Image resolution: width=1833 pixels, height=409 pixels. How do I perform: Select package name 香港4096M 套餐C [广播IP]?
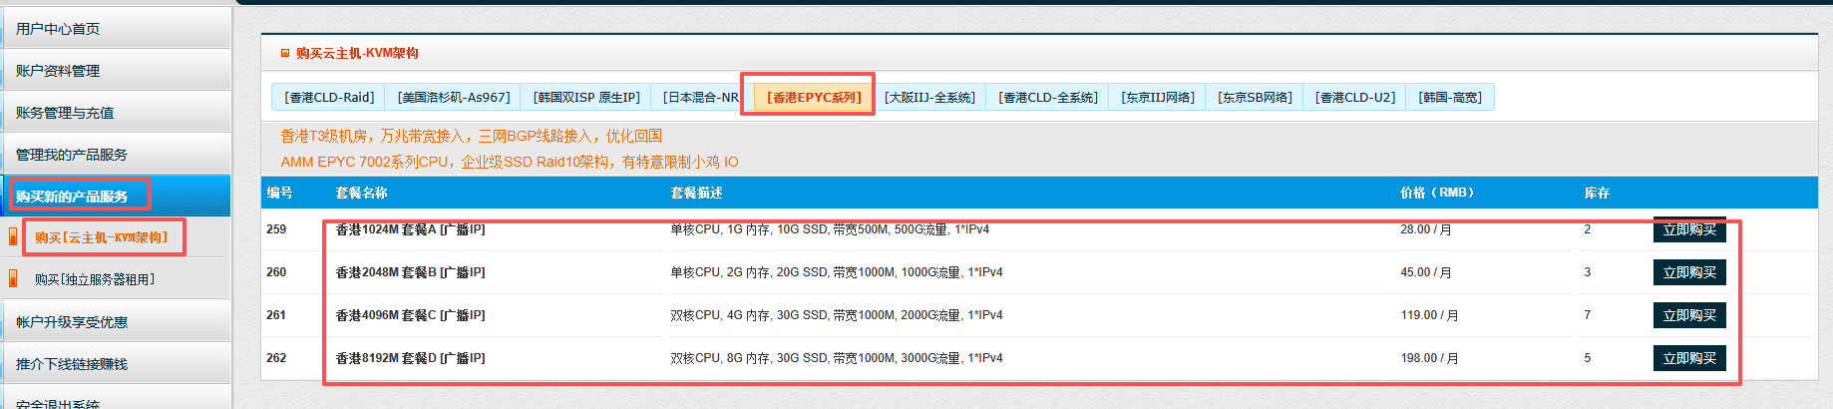point(410,315)
